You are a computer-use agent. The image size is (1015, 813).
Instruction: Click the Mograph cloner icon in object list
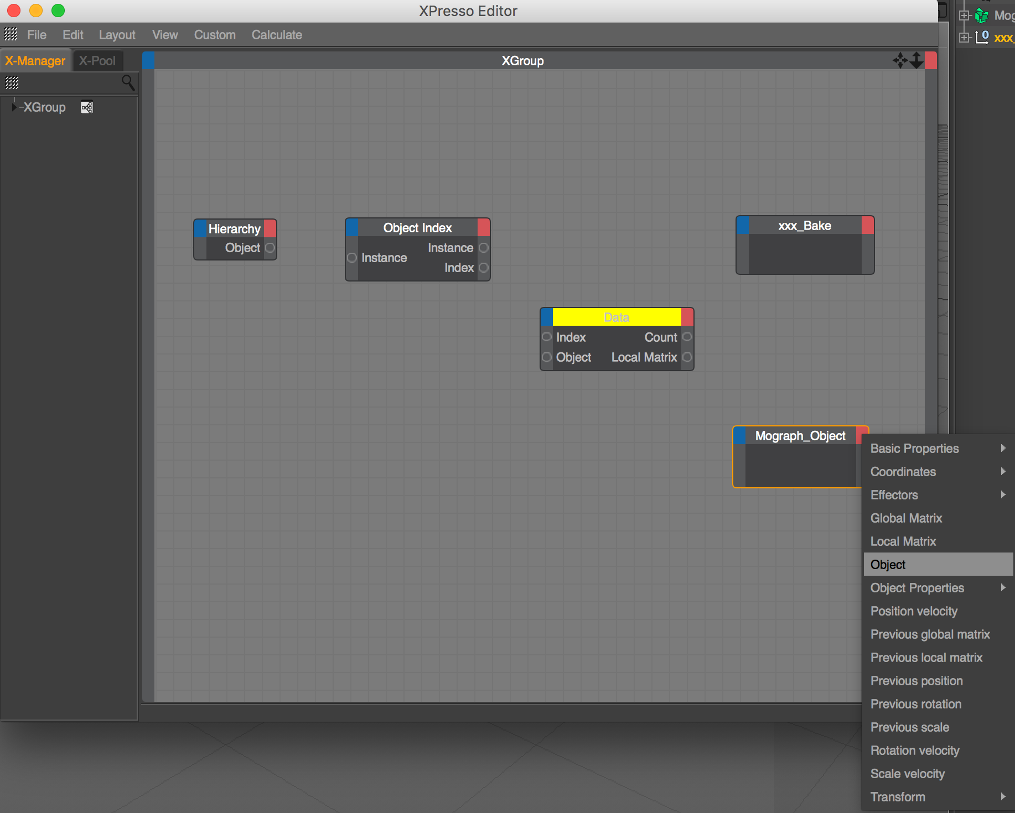(982, 15)
